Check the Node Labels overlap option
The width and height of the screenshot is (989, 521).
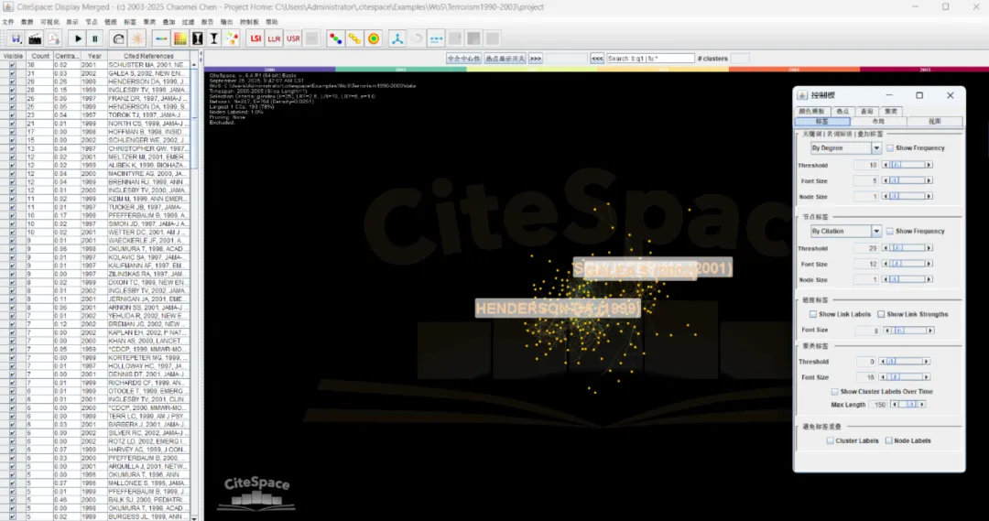tap(888, 440)
